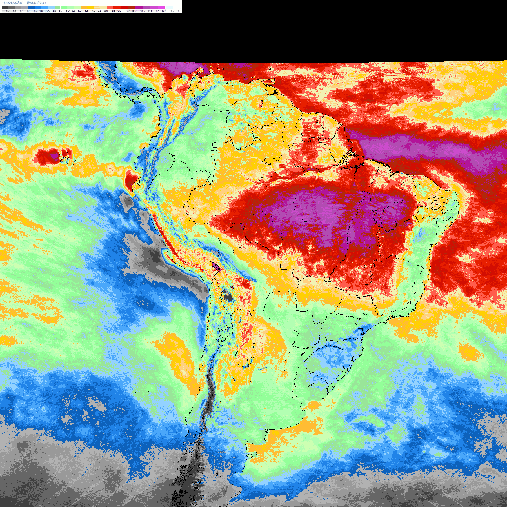Click the '2.0' legend value
The image size is (507, 507).
pos(28,11)
